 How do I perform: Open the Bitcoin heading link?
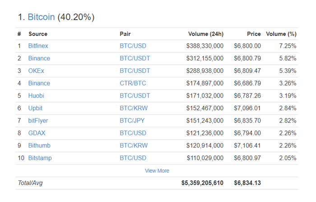click(41, 17)
